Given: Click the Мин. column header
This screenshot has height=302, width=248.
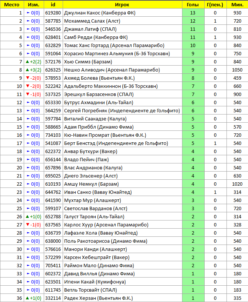Looking at the screenshot, I should [237, 4].
